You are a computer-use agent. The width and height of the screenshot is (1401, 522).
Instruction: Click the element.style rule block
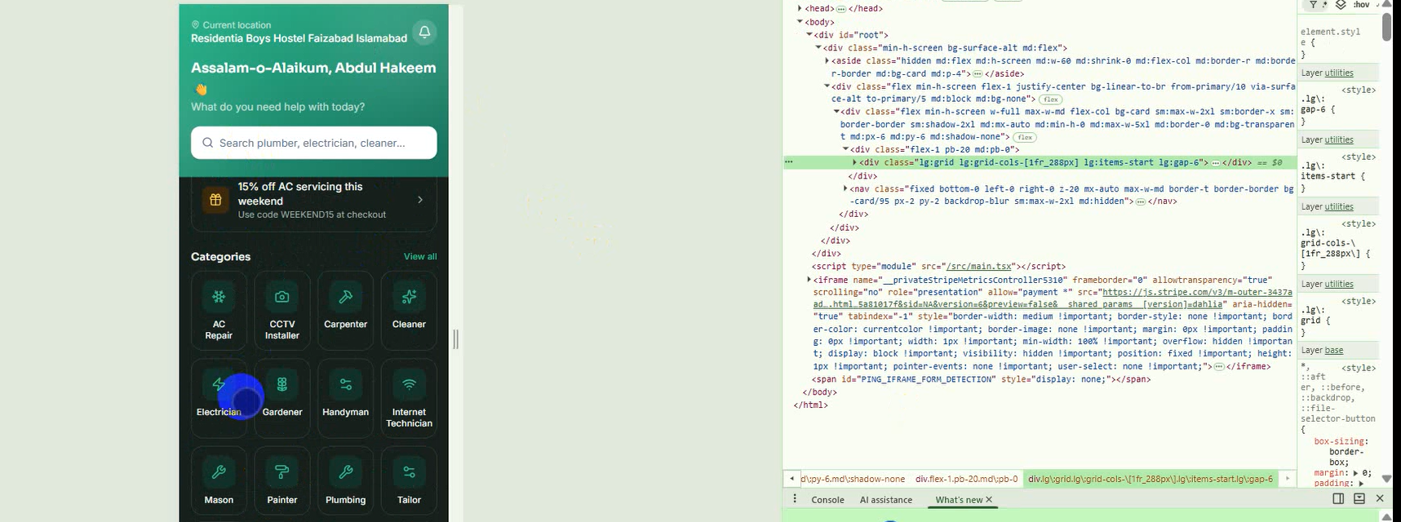(1337, 43)
